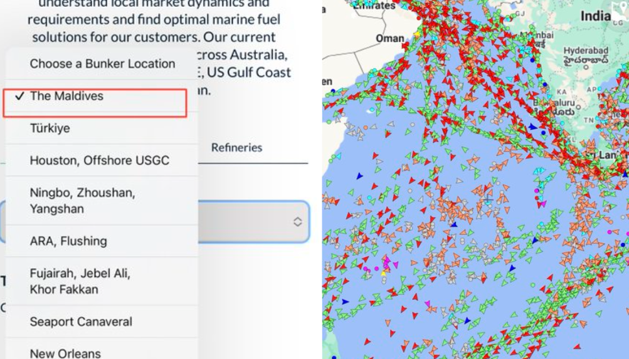
Task: Choose ARA, Flushing from the list
Action: [x=68, y=241]
